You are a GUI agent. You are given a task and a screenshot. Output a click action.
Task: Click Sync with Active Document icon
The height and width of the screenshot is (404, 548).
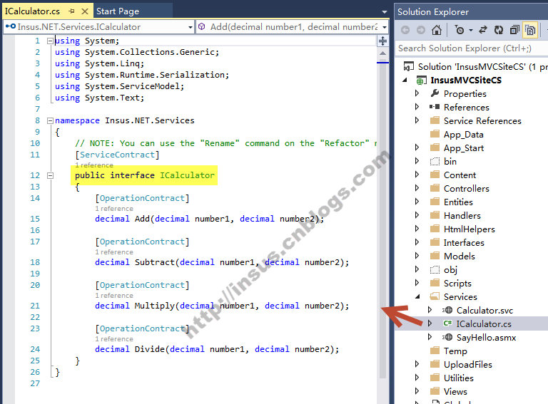coord(483,31)
